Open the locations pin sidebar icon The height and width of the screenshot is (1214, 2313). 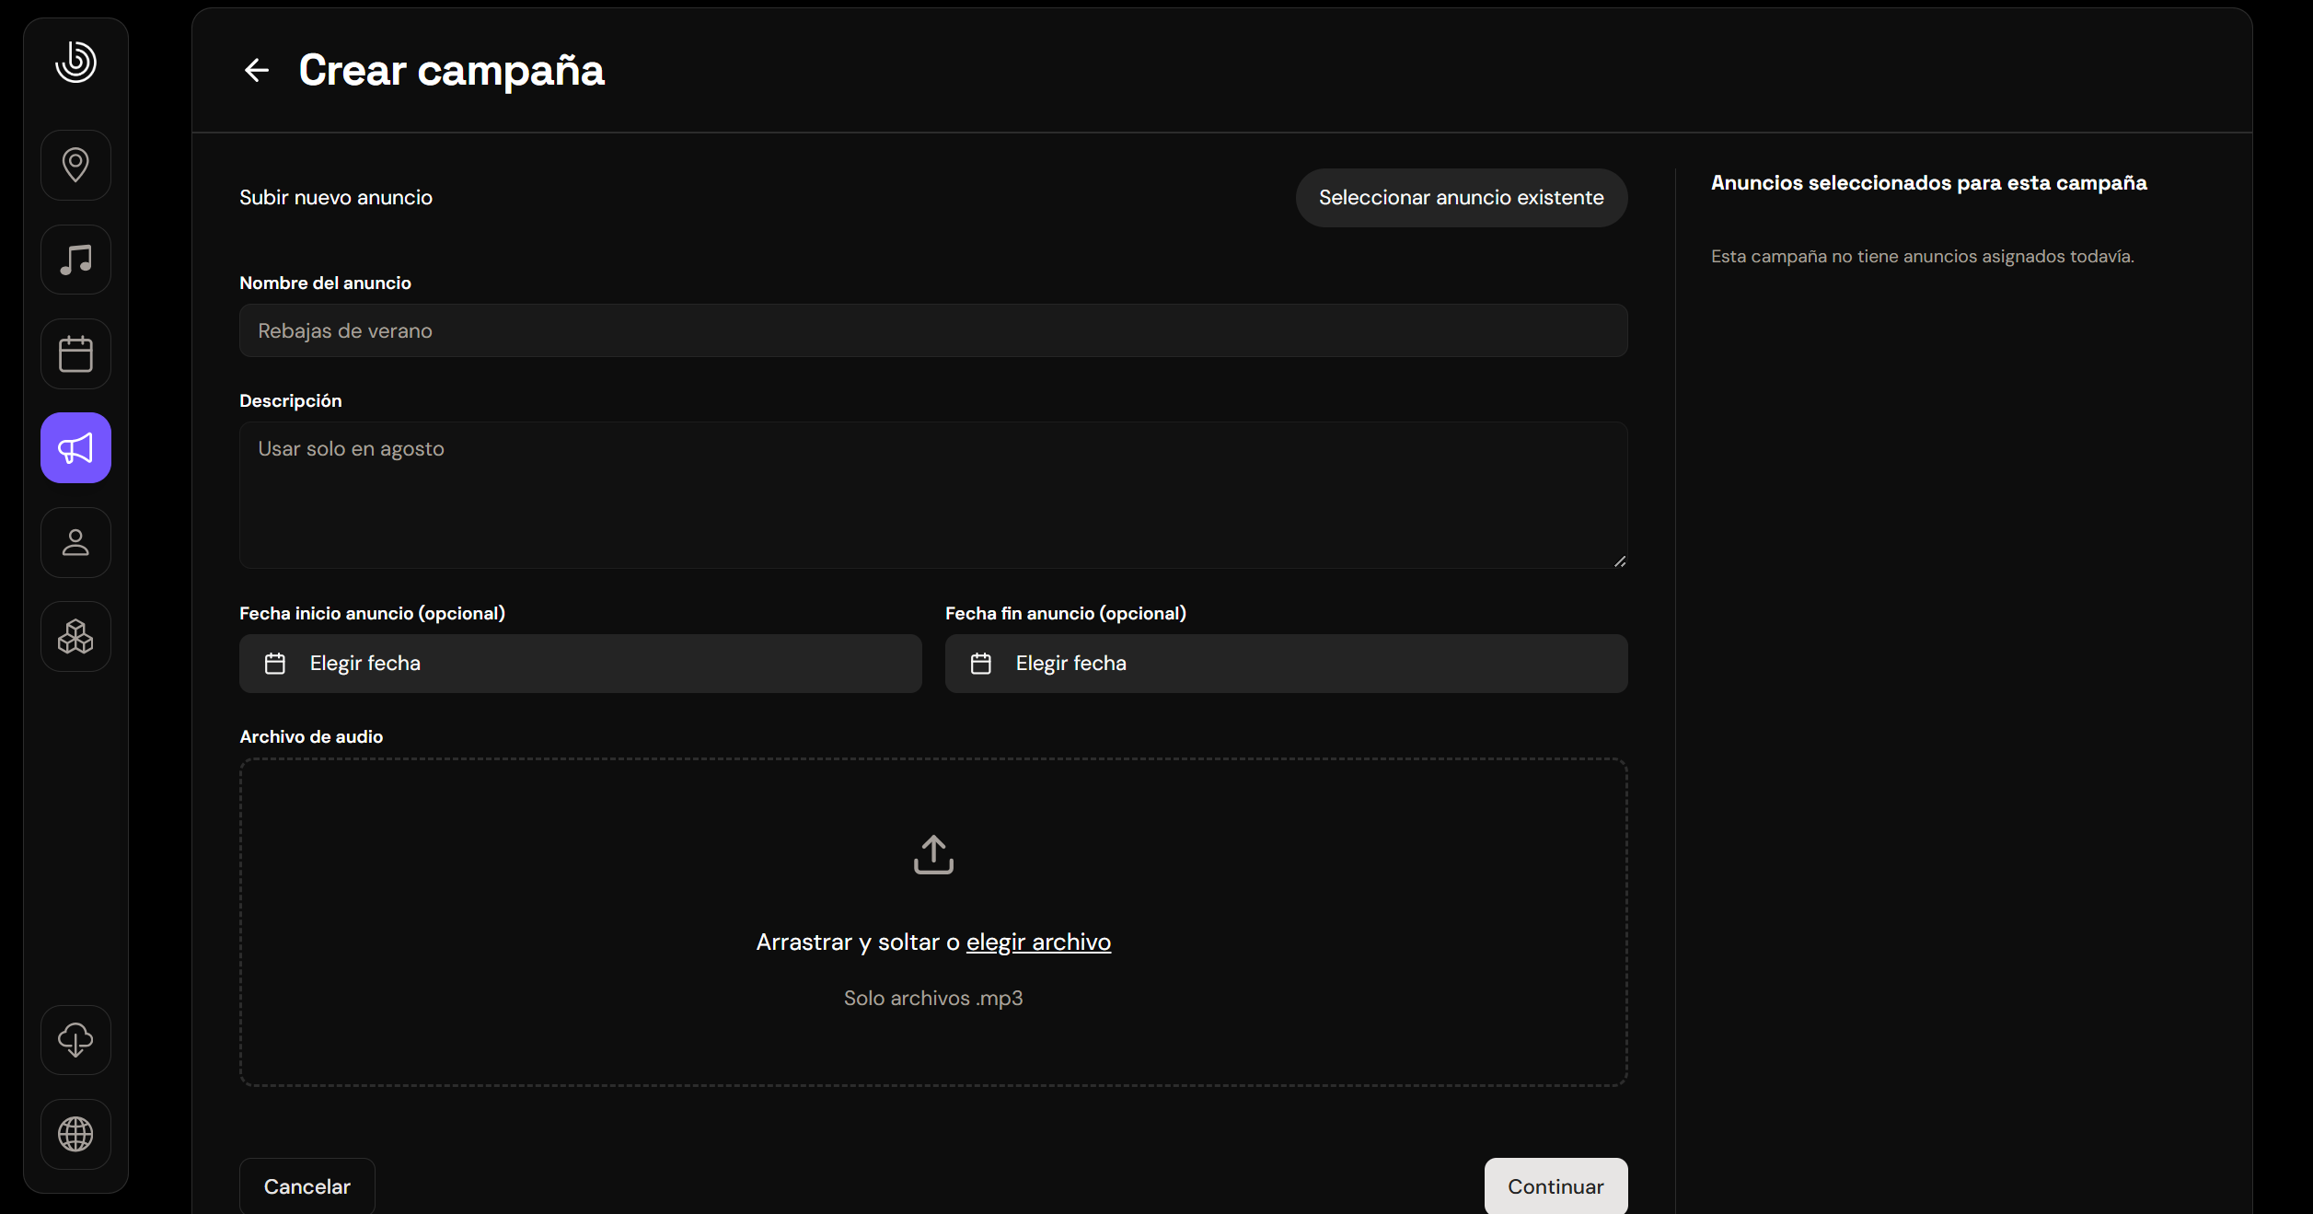pyautogui.click(x=75, y=166)
